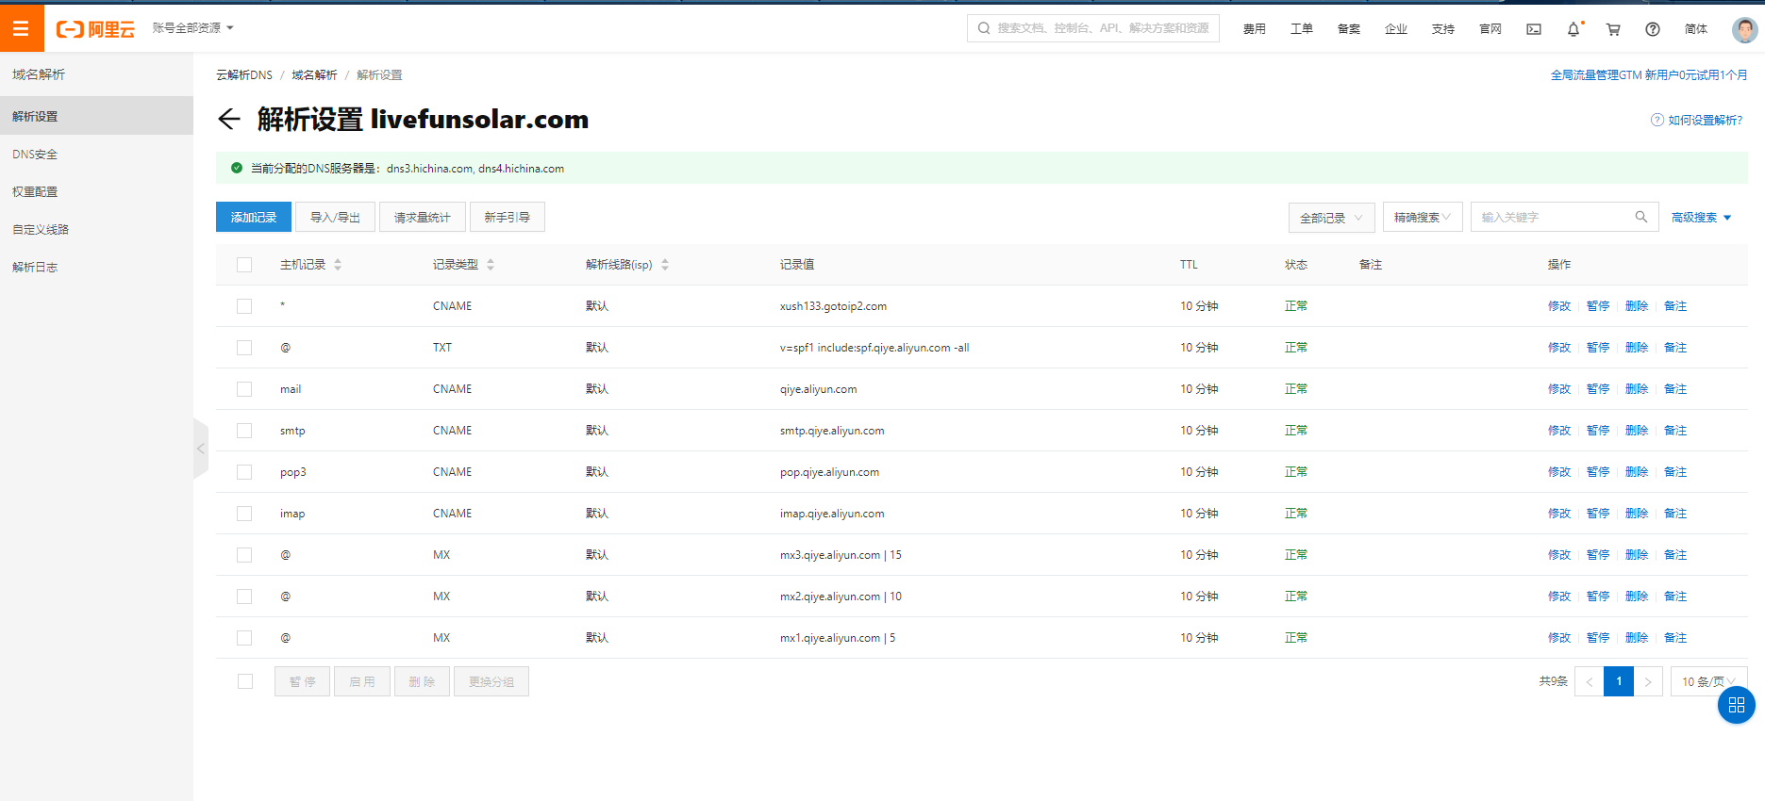Click the blue floating grid button

1736,705
